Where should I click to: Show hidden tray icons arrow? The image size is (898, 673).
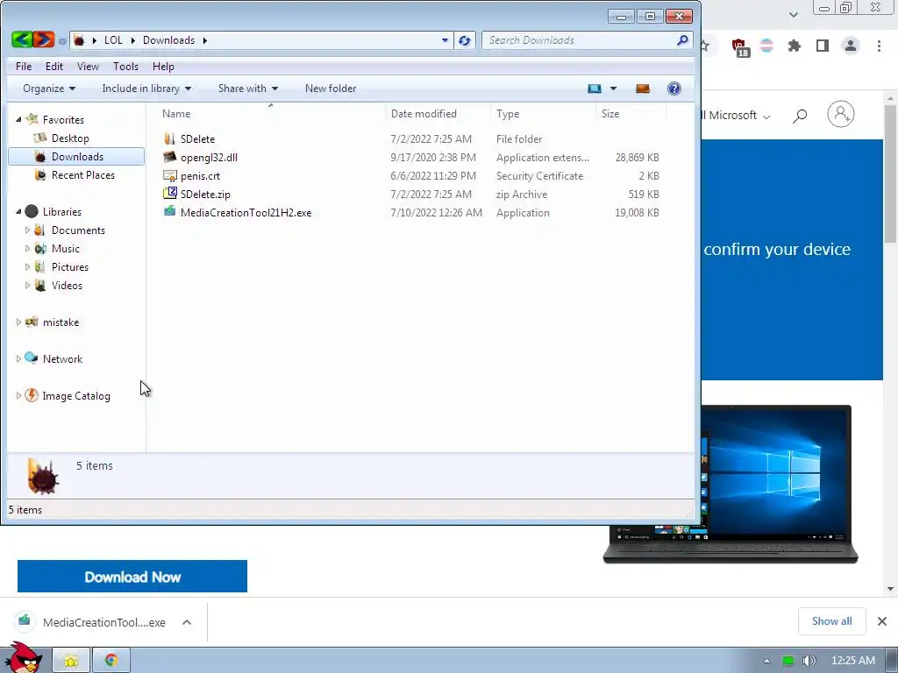[766, 661]
